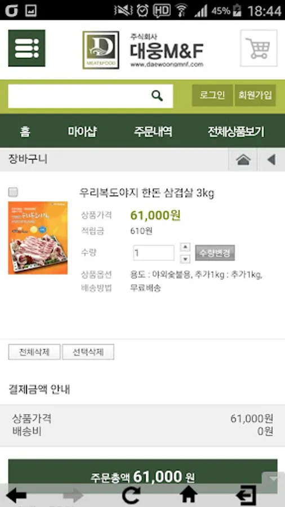The image size is (285, 507).
Task: Click the 로그인 button
Action: click(212, 95)
